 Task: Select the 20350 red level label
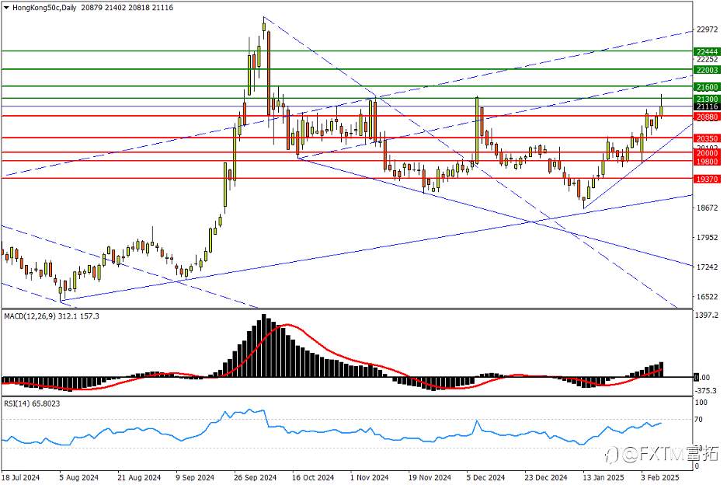point(707,138)
